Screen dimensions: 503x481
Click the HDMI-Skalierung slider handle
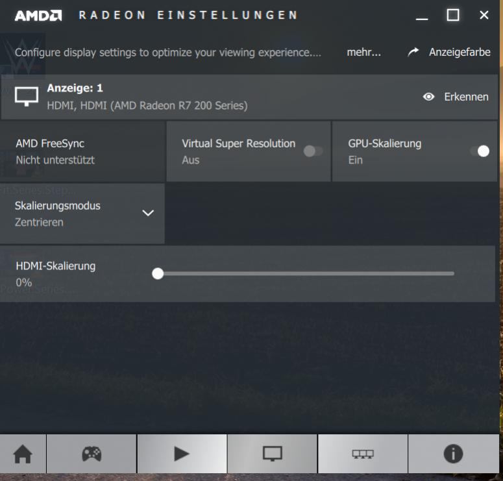pos(158,274)
